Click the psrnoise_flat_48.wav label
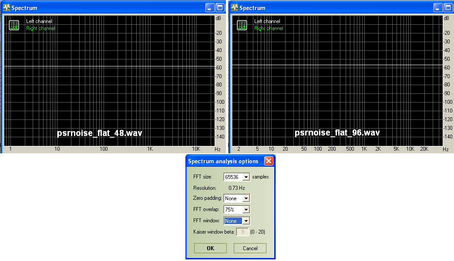Image resolution: width=454 pixels, height=261 pixels. pyautogui.click(x=100, y=133)
